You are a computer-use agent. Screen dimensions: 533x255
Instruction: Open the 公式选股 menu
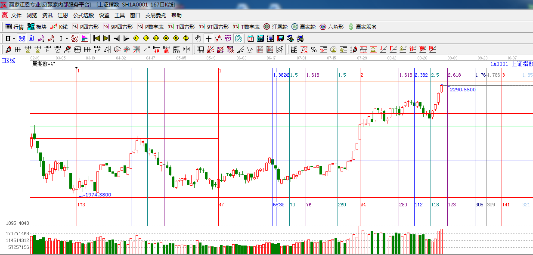pos(83,15)
